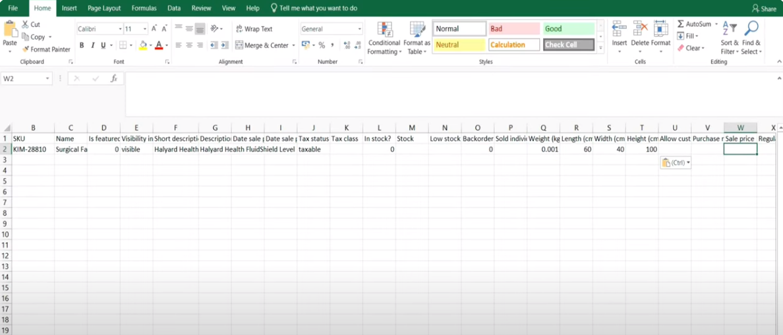Click the Copy icon
783x335 pixels.
pyautogui.click(x=26, y=37)
